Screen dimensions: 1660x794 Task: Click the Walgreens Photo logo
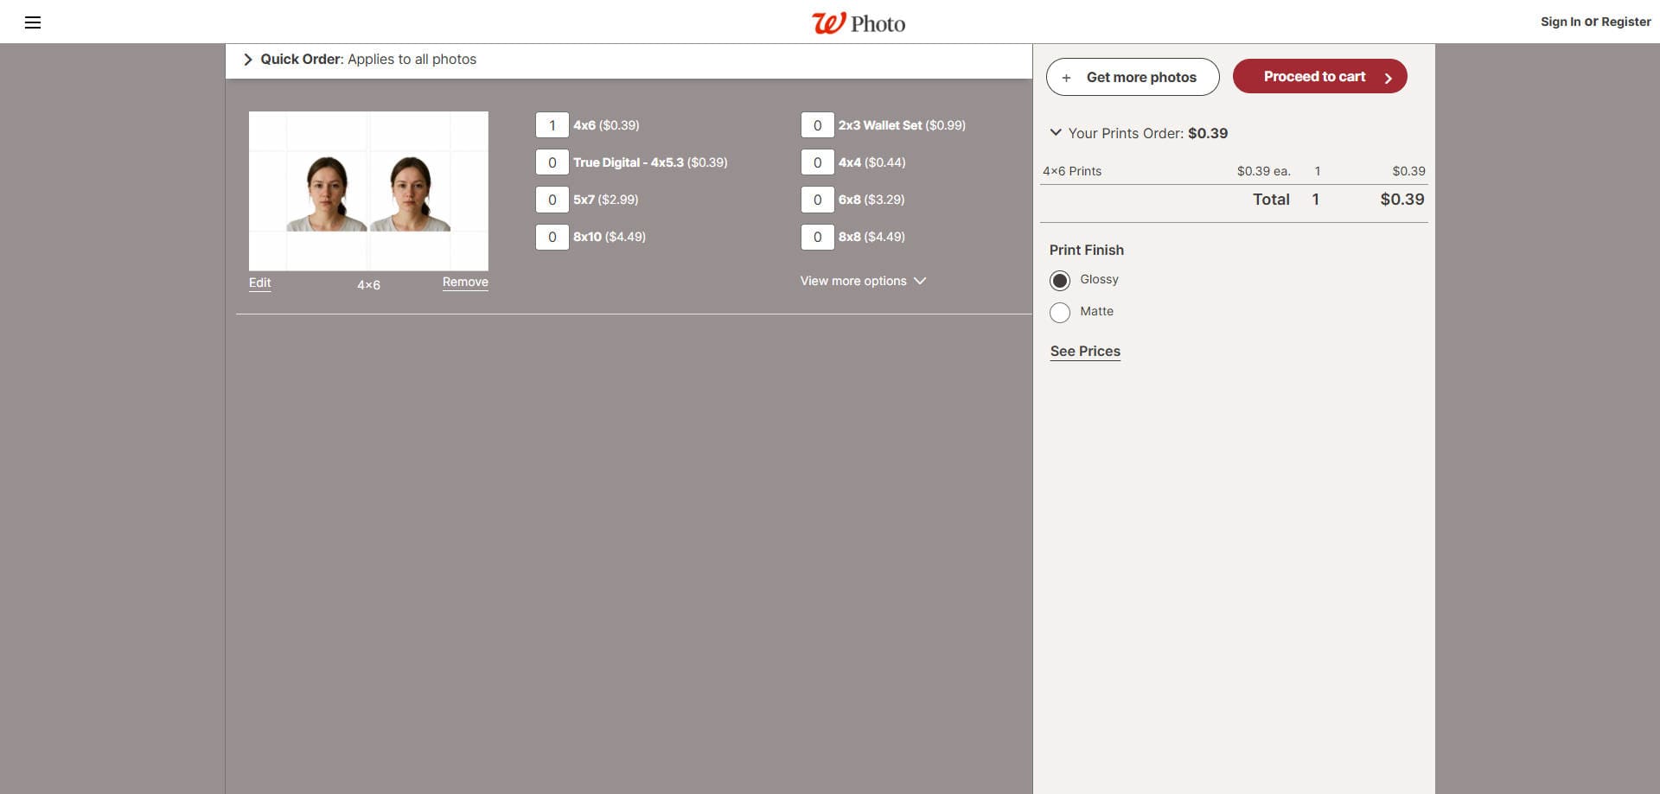858,23
